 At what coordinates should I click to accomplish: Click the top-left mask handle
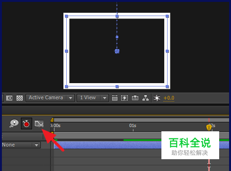pyautogui.click(x=67, y=16)
